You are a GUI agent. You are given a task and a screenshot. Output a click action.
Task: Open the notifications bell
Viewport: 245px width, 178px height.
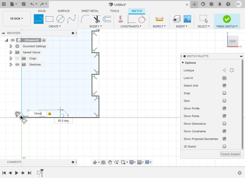220,4
